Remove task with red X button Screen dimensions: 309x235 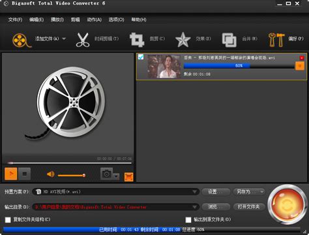(x=302, y=57)
